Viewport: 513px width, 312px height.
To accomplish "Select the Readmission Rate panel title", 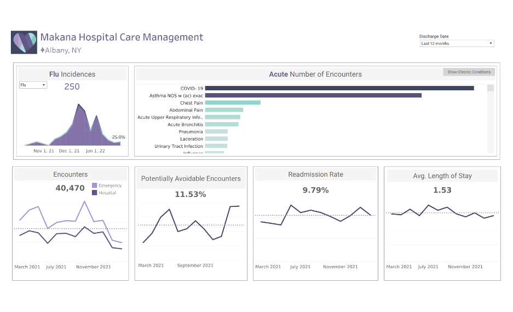I will [315, 175].
